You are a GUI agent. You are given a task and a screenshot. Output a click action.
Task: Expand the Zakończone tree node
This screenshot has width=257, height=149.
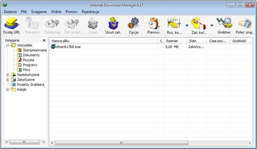7,80
